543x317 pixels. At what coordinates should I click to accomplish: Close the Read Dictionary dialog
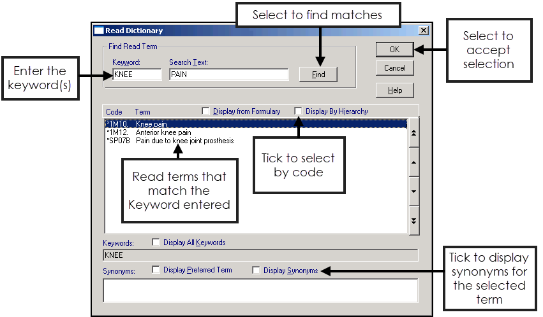coord(423,31)
